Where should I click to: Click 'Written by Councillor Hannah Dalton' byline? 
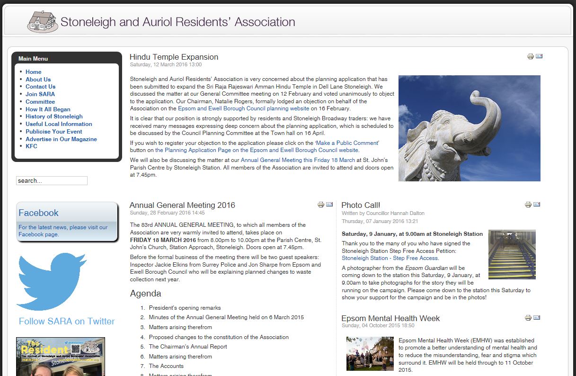click(383, 213)
